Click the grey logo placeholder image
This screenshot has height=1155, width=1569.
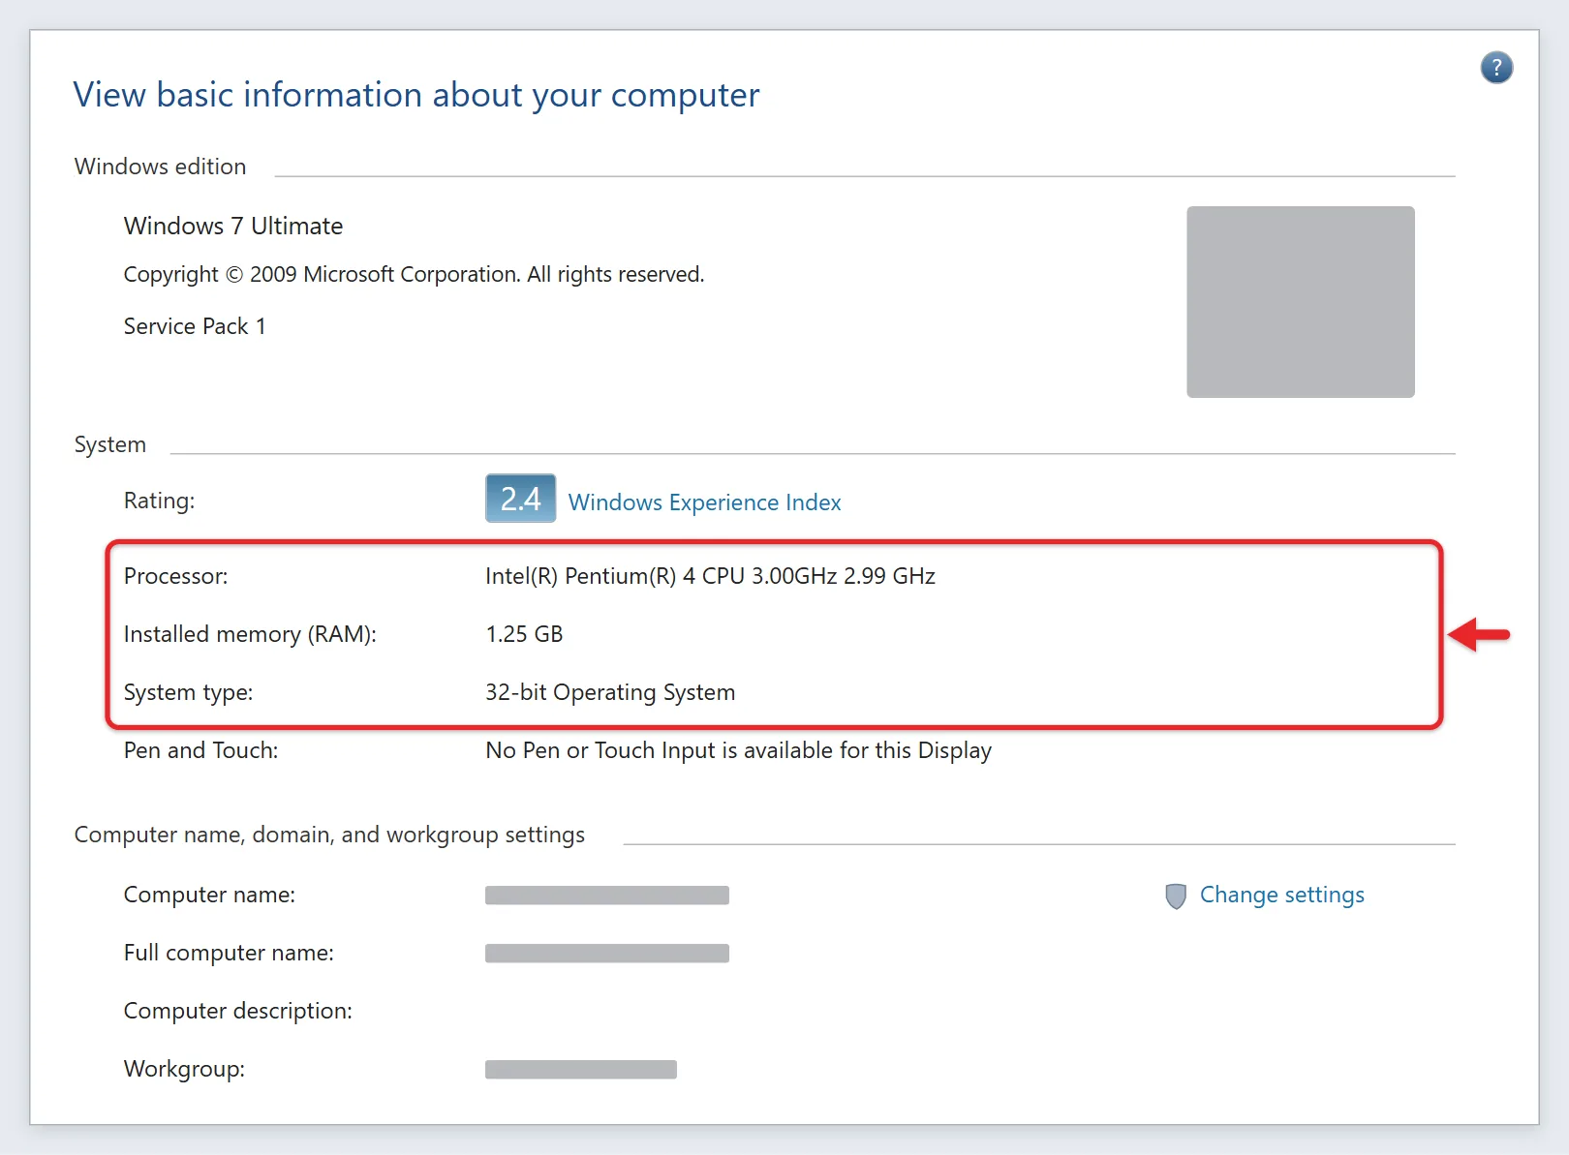click(1301, 302)
